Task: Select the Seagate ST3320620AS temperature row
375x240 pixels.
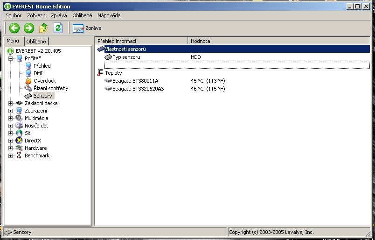Action: [138, 88]
